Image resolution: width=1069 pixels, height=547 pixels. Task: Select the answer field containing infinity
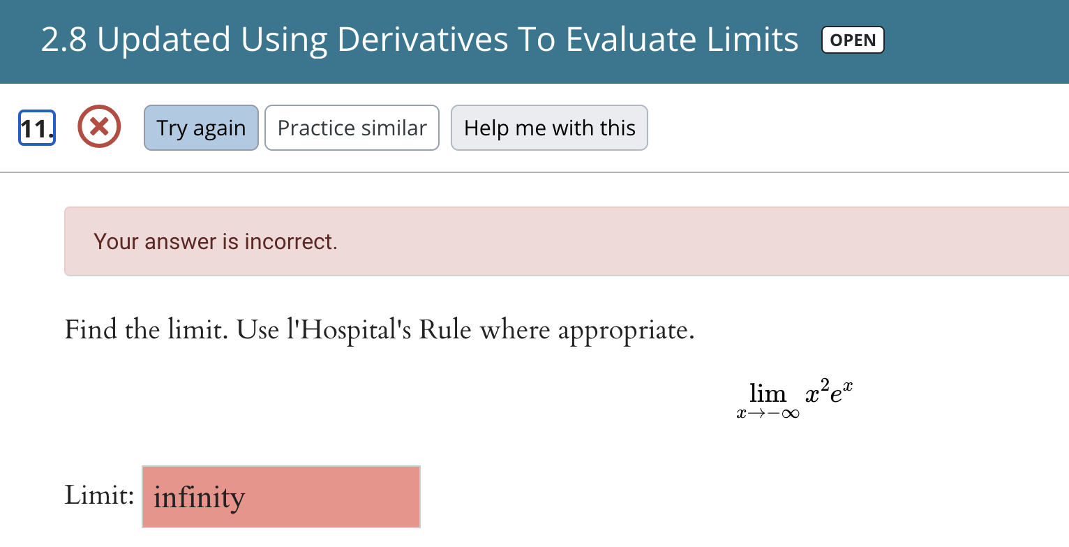(x=281, y=497)
